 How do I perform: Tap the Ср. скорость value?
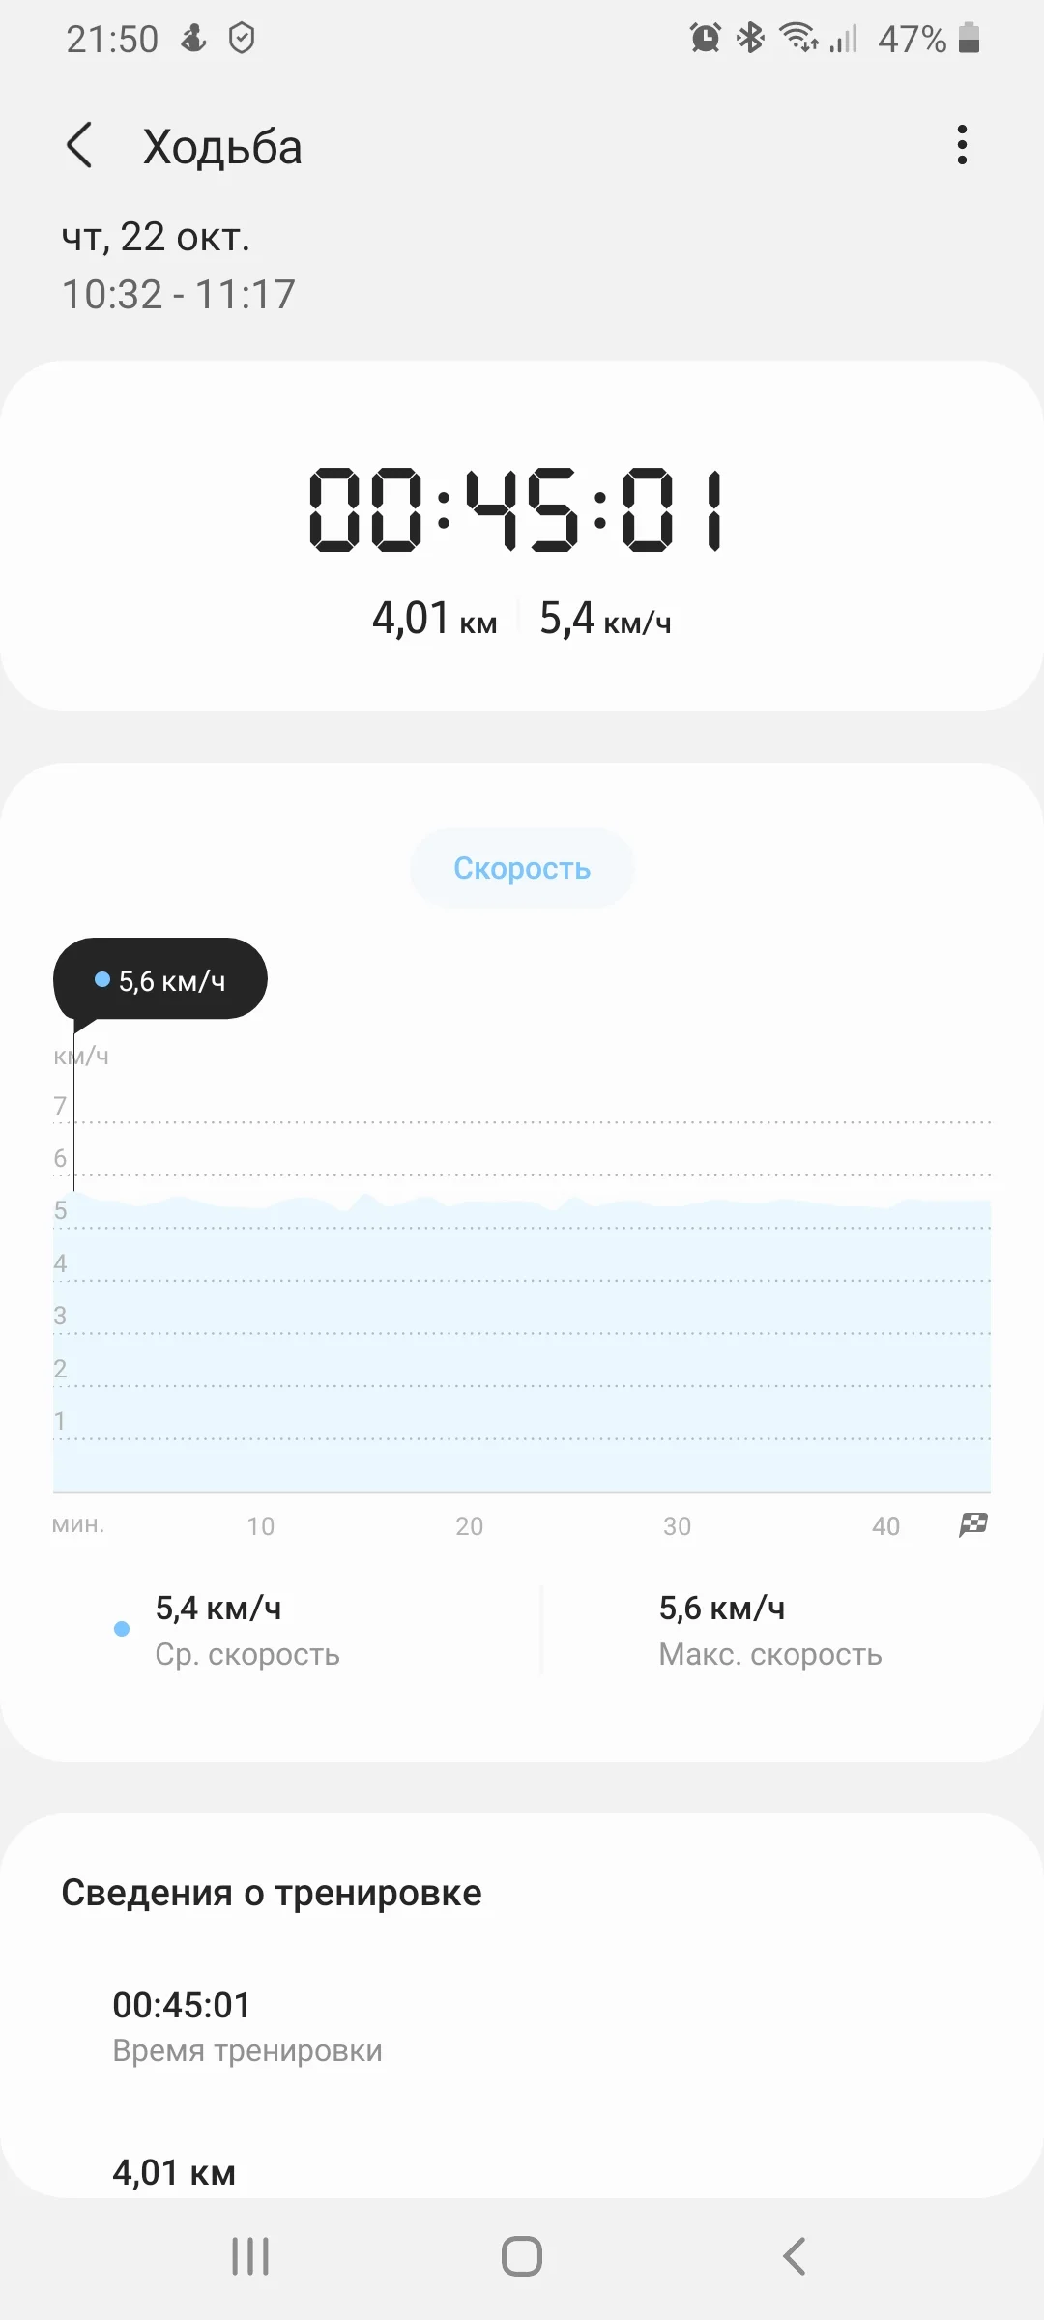[218, 1609]
